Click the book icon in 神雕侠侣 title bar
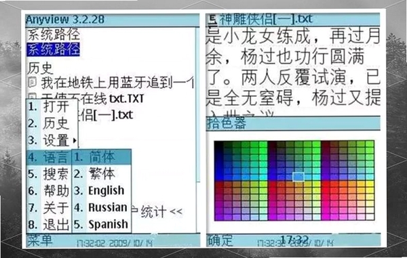Viewport: 407px width, 258px height. click(x=213, y=19)
